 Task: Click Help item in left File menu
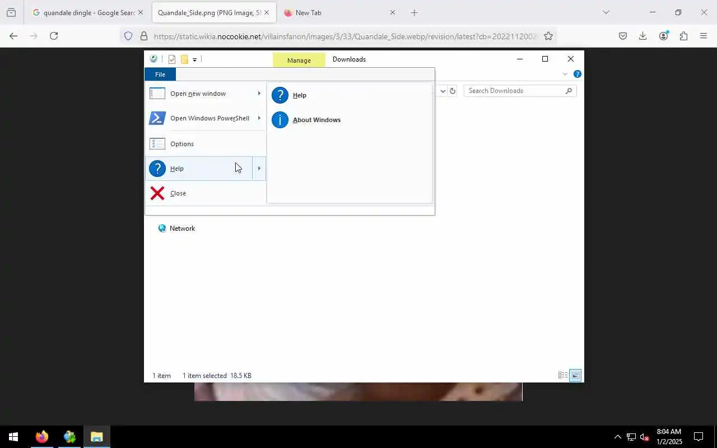(x=198, y=169)
